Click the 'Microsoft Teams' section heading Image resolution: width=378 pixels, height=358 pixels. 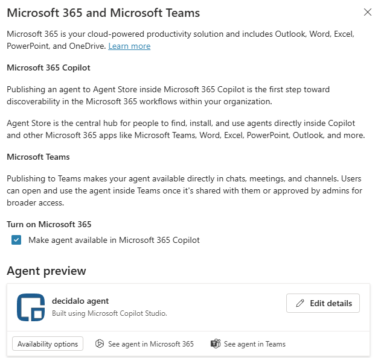coord(38,157)
